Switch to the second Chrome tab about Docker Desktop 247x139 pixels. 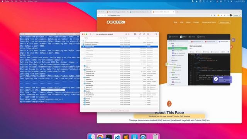(x=140, y=12)
